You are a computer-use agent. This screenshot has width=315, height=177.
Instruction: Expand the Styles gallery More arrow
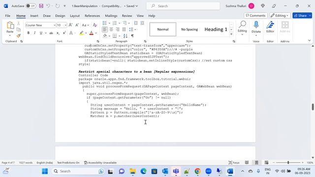point(231,34)
